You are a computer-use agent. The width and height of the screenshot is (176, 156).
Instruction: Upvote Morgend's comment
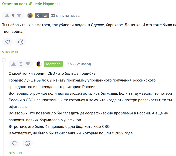click(x=14, y=64)
